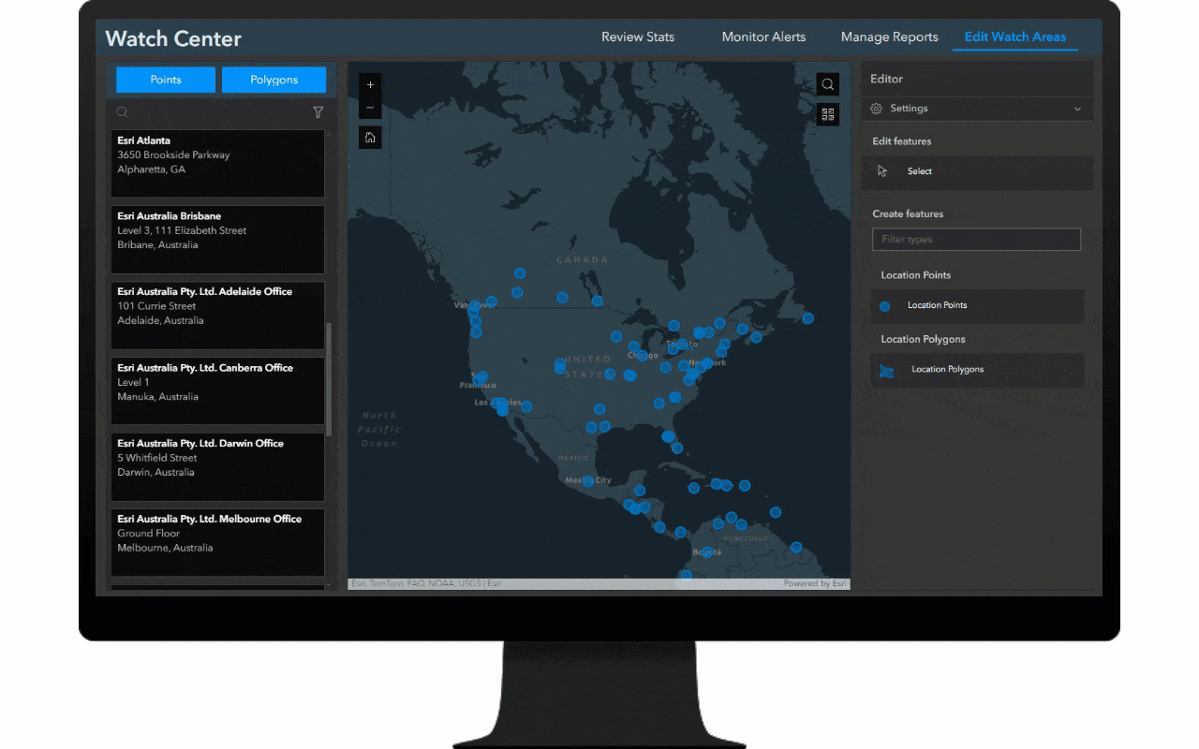The image size is (1199, 749).
Task: Click the North Pacific Ocean map label
Action: point(379,429)
